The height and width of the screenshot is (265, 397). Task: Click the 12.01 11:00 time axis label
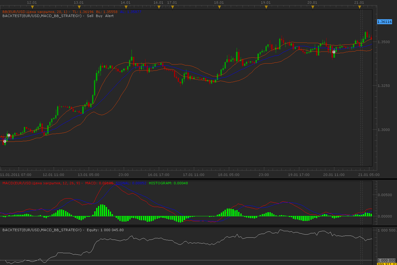[53, 175]
